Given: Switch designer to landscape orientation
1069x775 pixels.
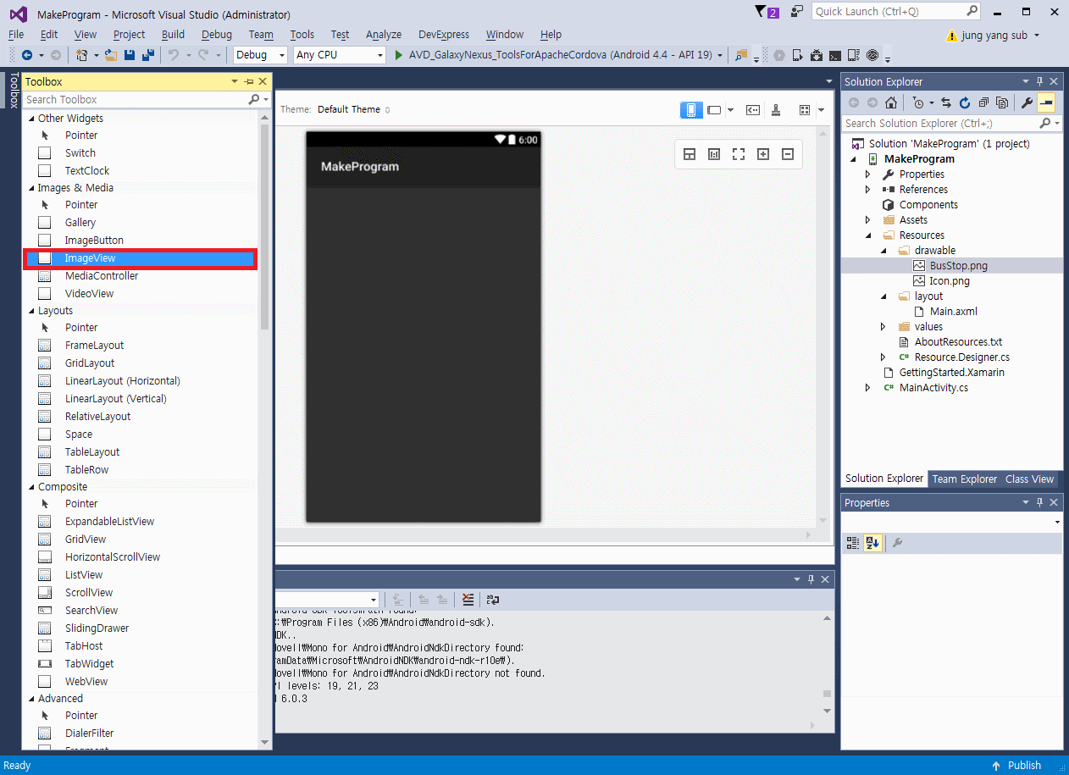Looking at the screenshot, I should [714, 109].
